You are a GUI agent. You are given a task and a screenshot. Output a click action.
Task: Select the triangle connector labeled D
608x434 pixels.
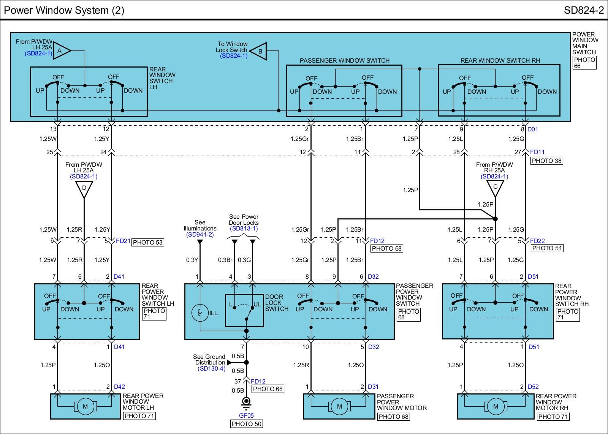click(x=84, y=188)
